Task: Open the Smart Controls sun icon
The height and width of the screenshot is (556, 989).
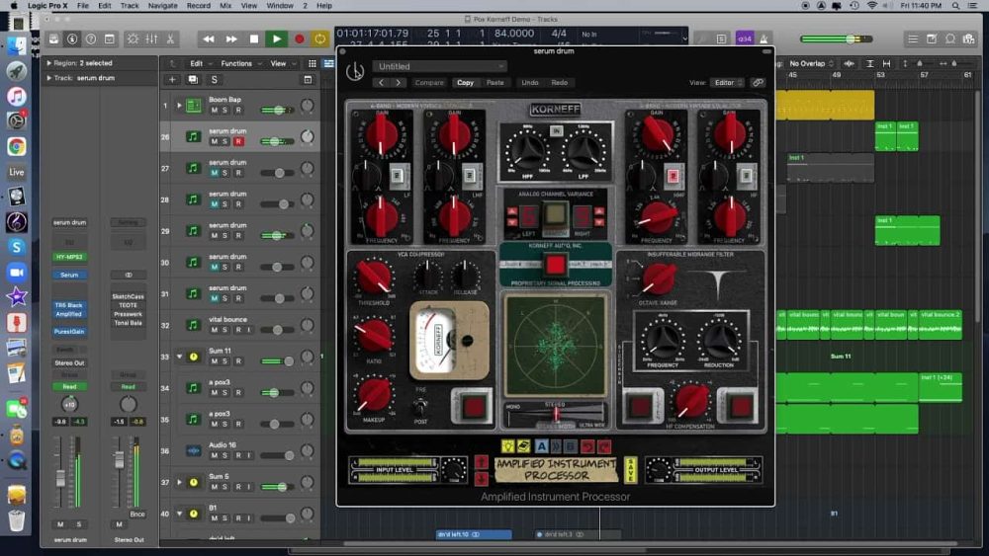Action: (134, 40)
